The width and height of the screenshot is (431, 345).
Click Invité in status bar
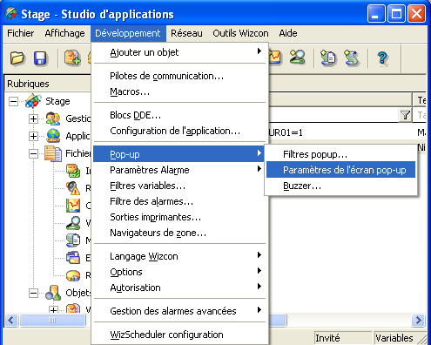click(342, 338)
